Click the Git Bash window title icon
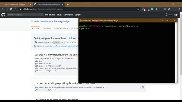The image size is (182, 102). click(81, 20)
